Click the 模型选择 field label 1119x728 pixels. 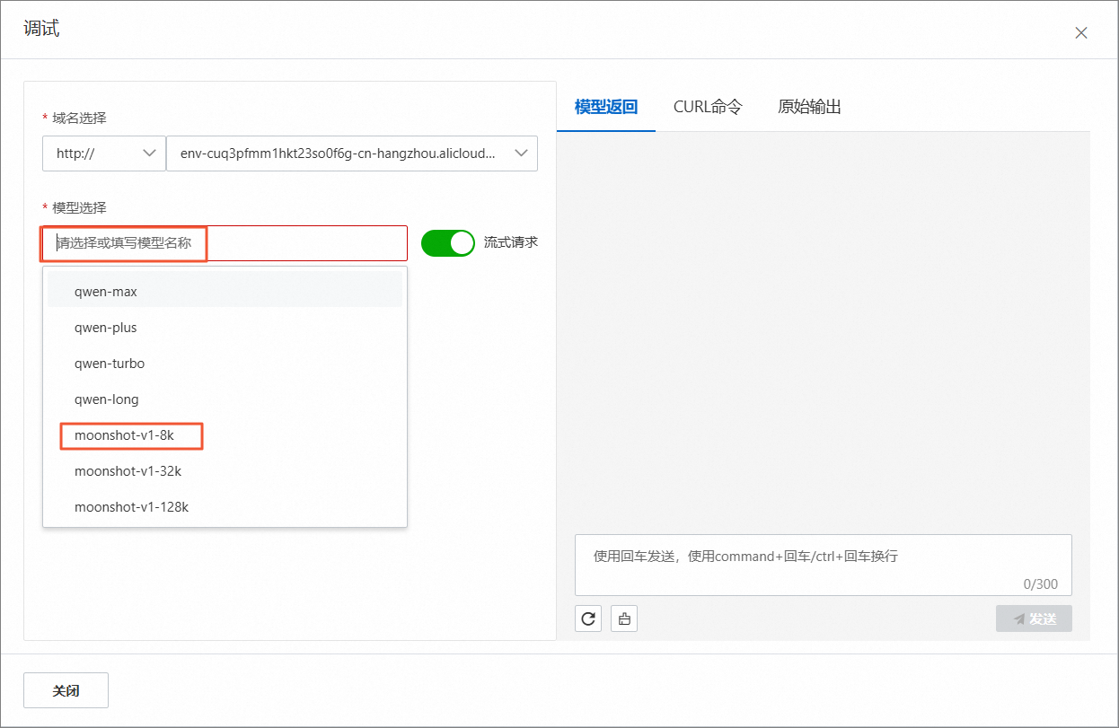[80, 208]
